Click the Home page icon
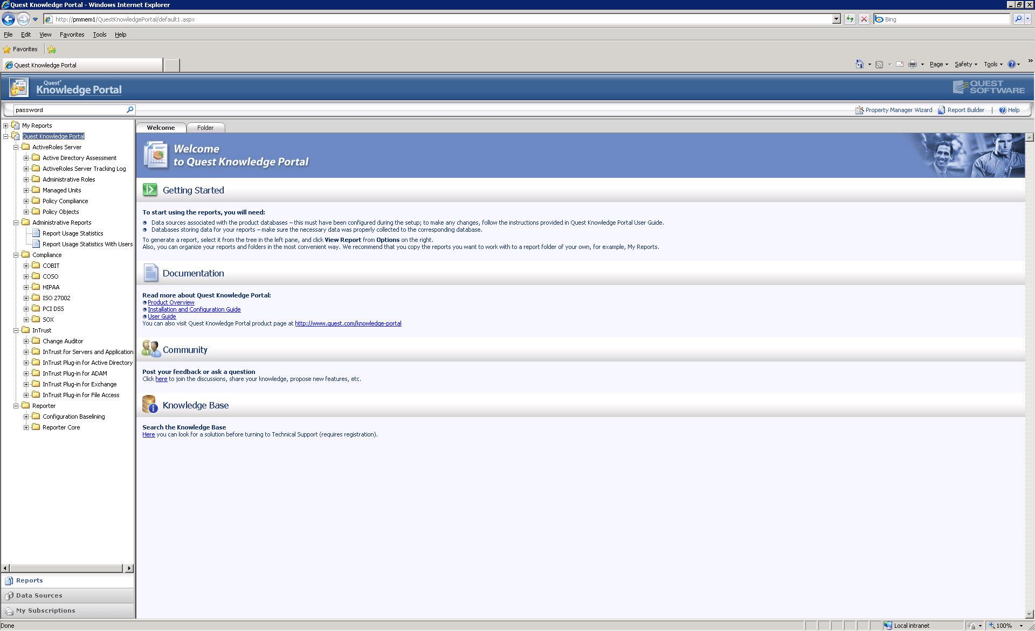 860,64
